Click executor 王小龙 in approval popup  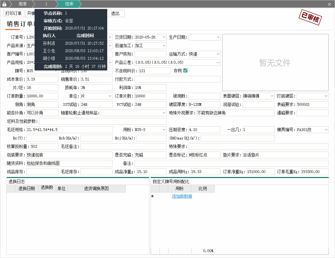coord(49,51)
